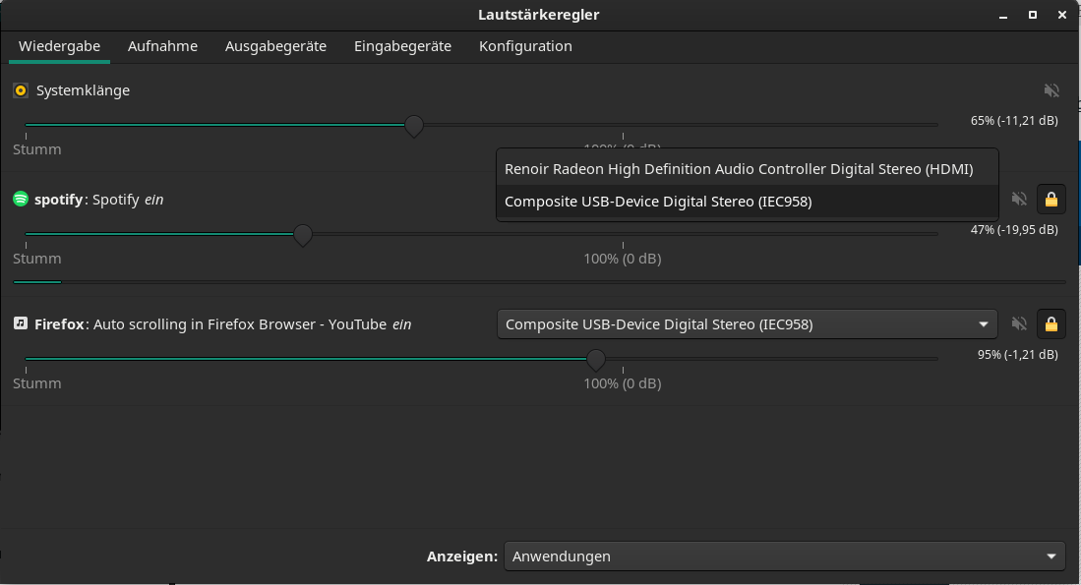Viewport: 1081px width, 585px height.
Task: Click the Firefox application icon
Action: click(21, 323)
